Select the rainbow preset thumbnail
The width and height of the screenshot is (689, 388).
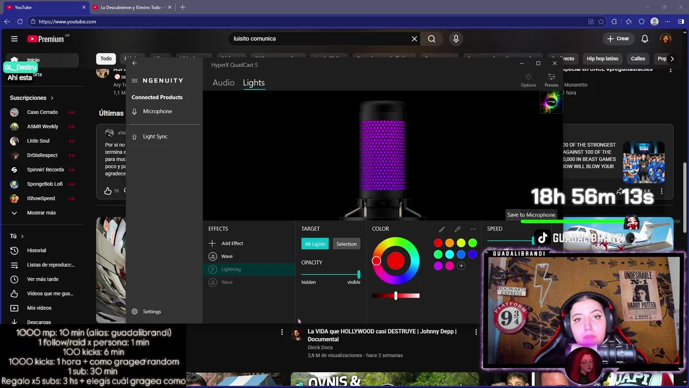coord(551,102)
